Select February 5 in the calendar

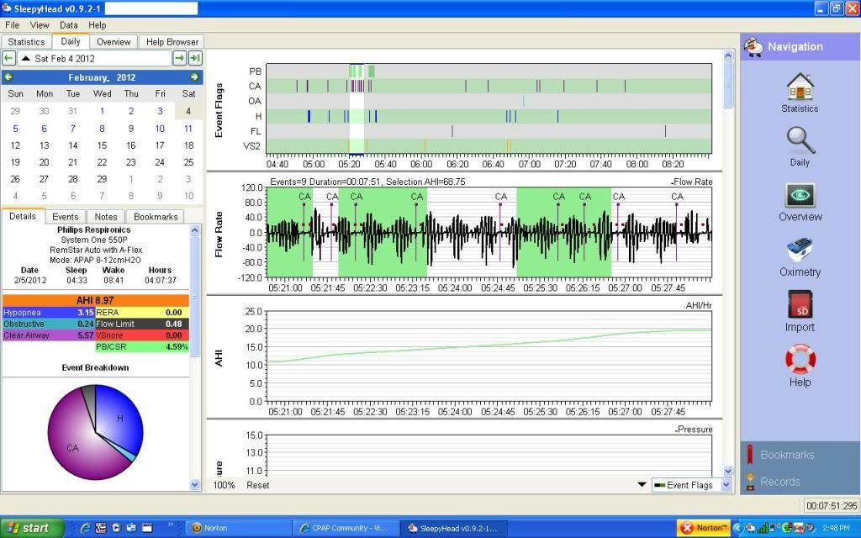15,129
